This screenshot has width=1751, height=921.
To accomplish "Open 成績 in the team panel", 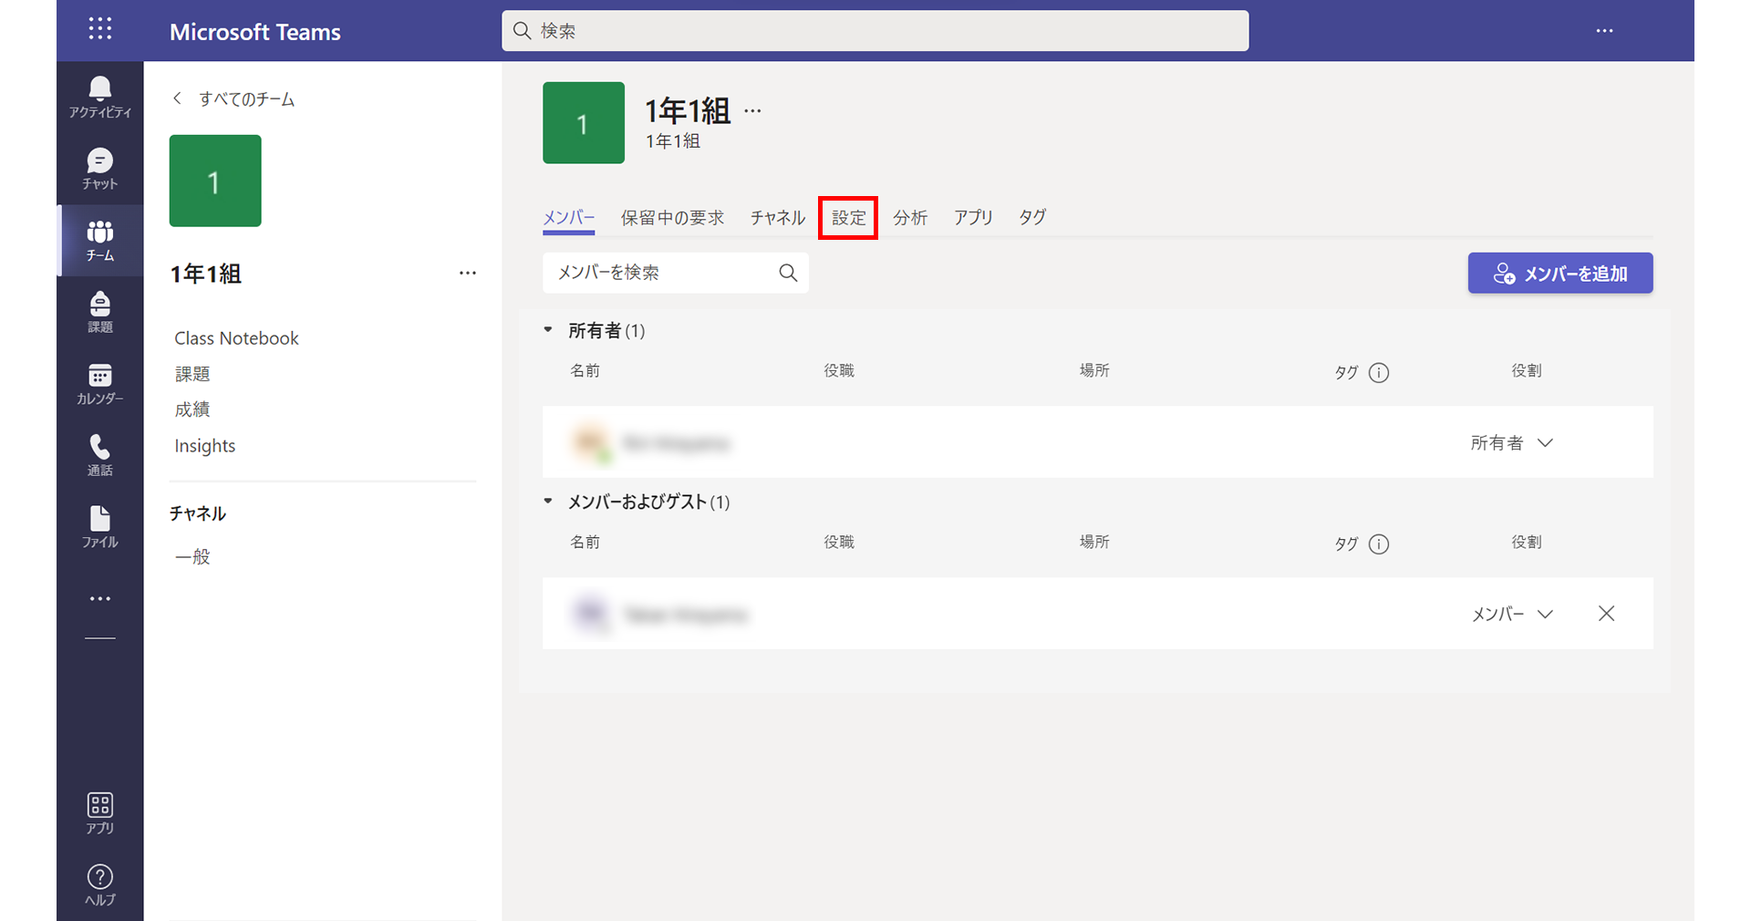I will pyautogui.click(x=192, y=409).
